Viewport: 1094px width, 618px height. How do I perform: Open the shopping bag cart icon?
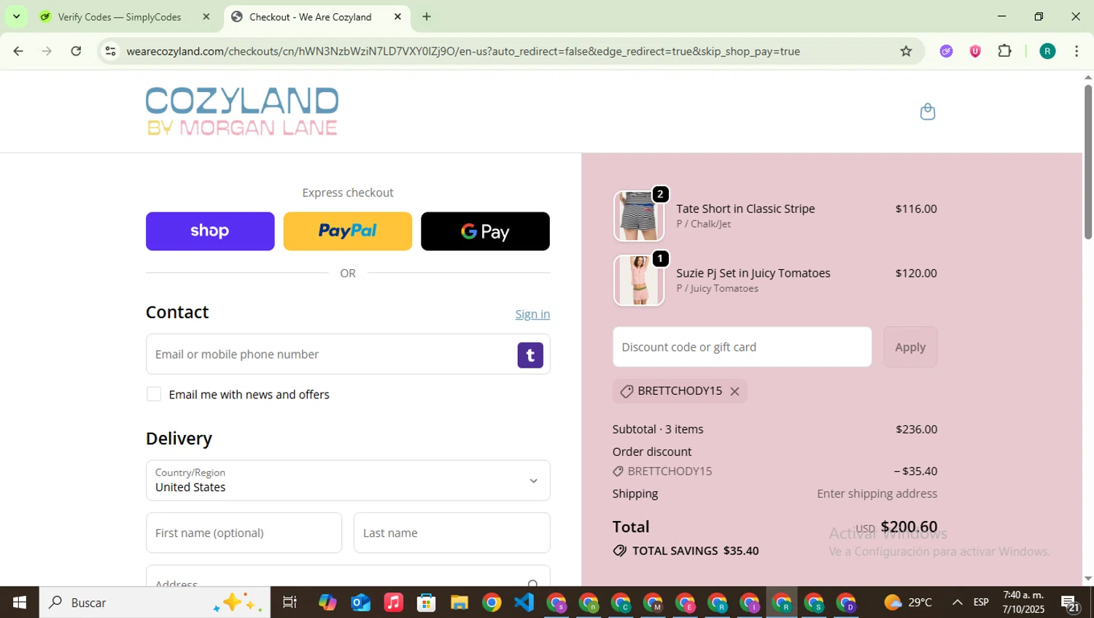coord(927,112)
